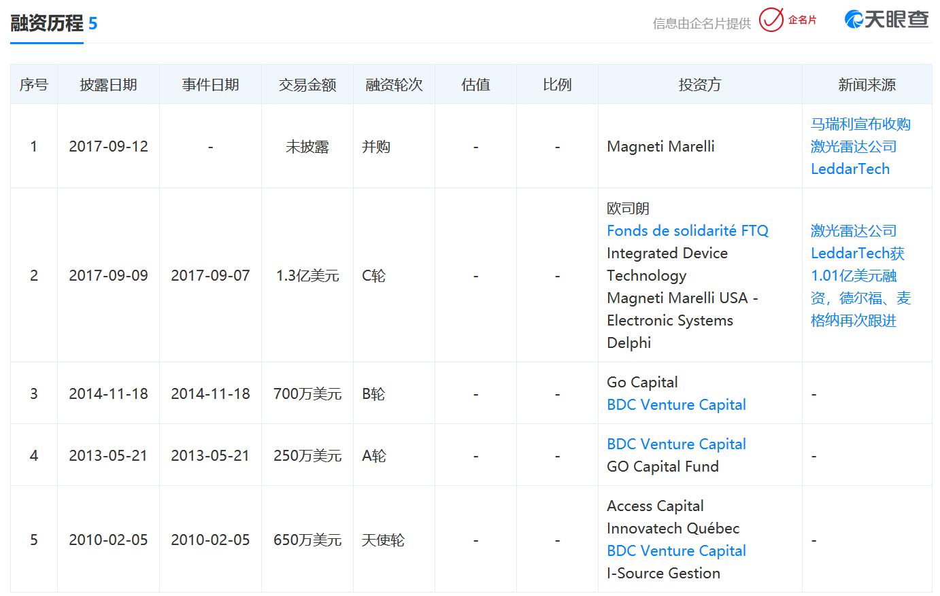Select 2010-02-05 in the 披露日期 column
Screen dimensions: 940x596
coord(108,540)
